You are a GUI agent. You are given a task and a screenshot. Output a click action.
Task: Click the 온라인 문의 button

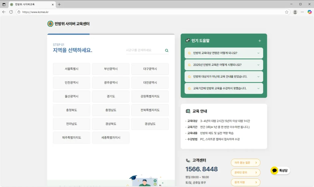[245, 172]
